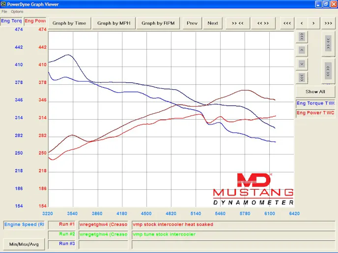Toggle the Run #1 label
This screenshot has height=253, width=338.
click(67, 225)
